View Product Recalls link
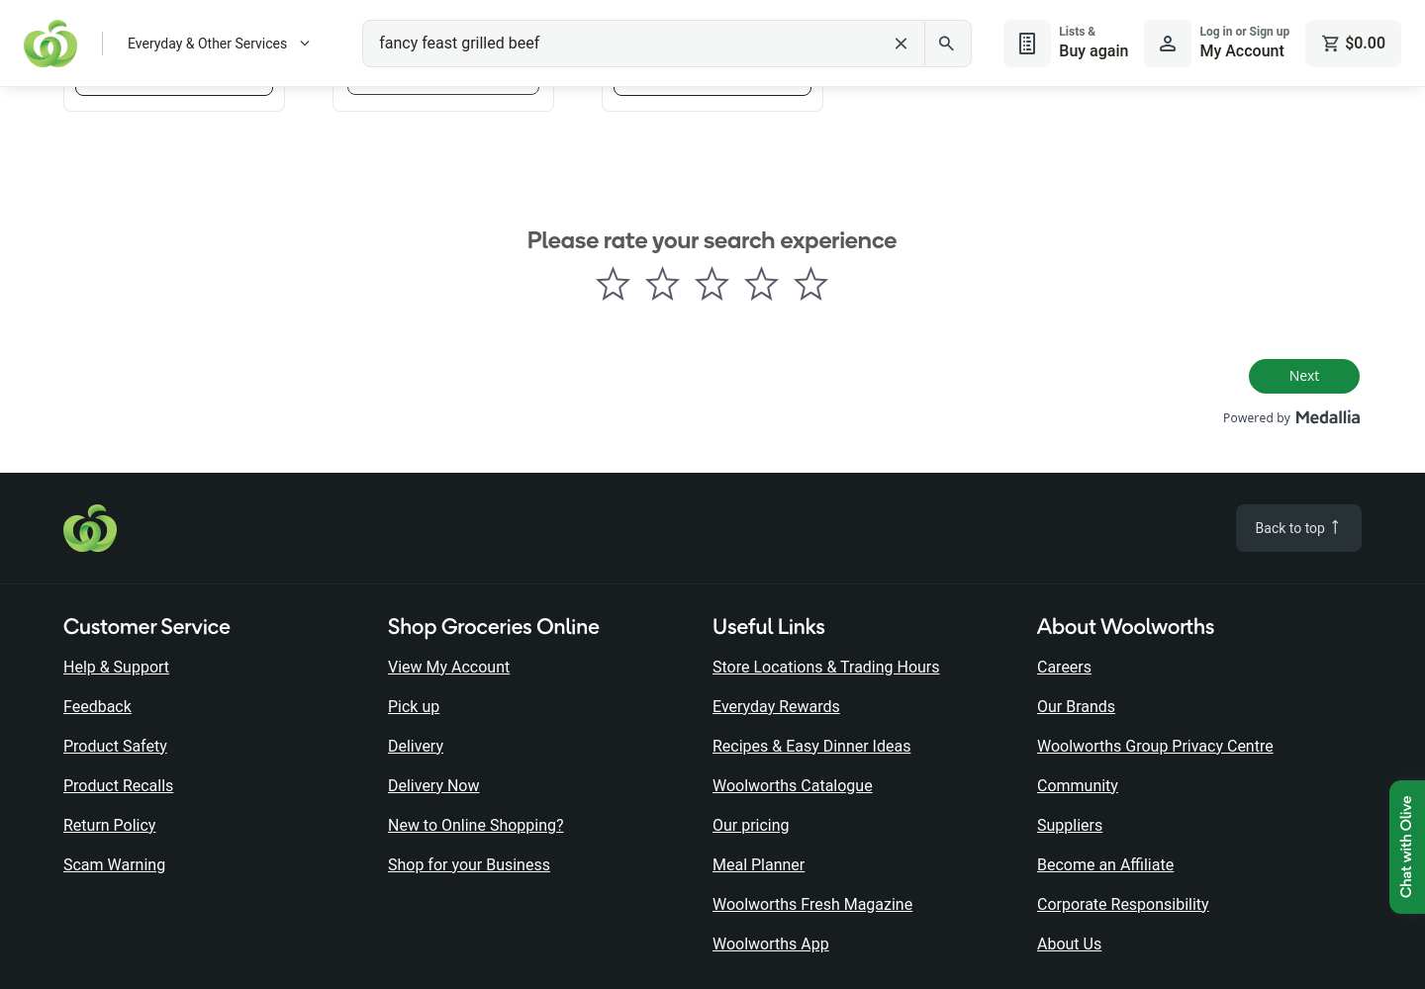Image resolution: width=1425 pixels, height=989 pixels. click(118, 785)
